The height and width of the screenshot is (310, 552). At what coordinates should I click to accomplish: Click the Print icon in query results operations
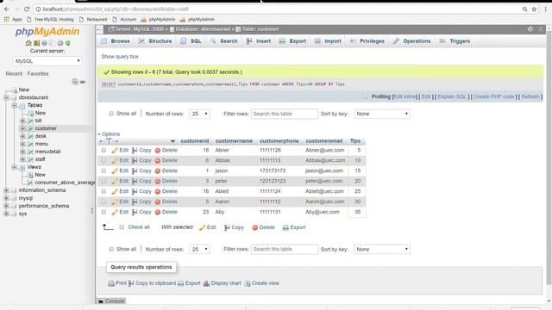[x=111, y=283]
